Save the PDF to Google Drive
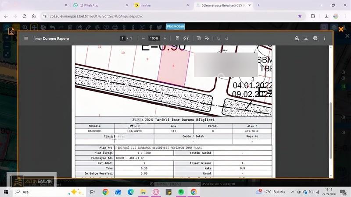Screen dimensions: 351x197 [297, 39]
